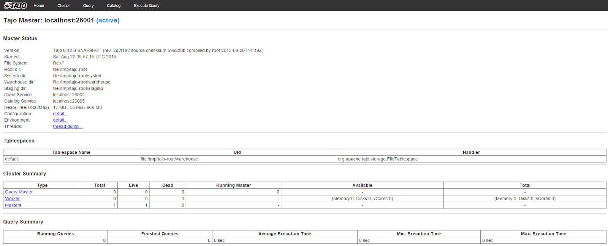Open Configuration detail link
This screenshot has height=246, width=608.
60,114
